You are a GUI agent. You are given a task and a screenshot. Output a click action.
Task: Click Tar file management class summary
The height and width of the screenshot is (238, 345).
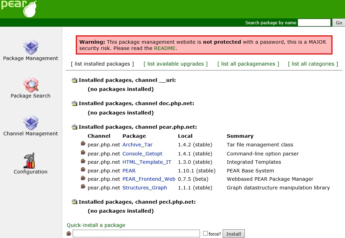(260, 145)
